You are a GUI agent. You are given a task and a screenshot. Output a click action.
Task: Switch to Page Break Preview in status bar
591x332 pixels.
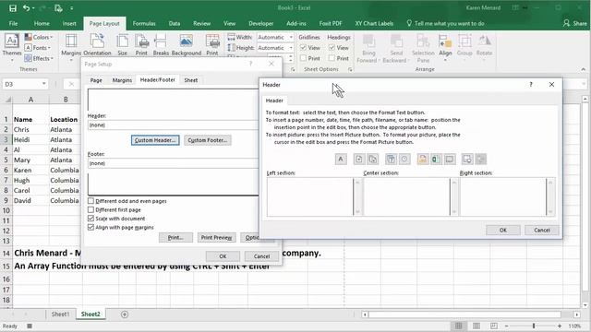point(494,326)
